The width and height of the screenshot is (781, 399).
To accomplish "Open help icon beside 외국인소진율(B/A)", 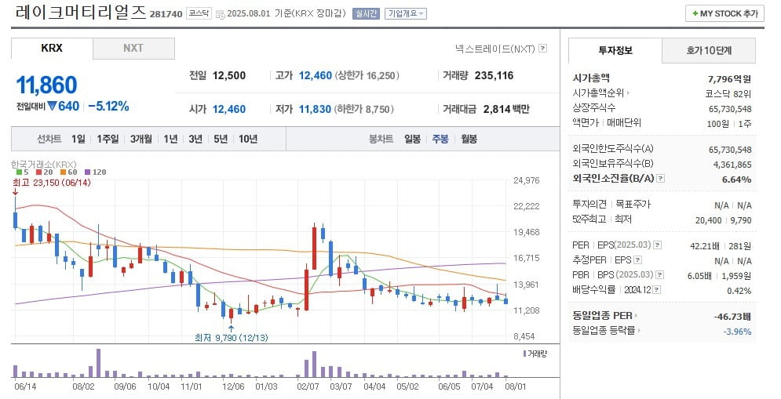I will pos(660,178).
